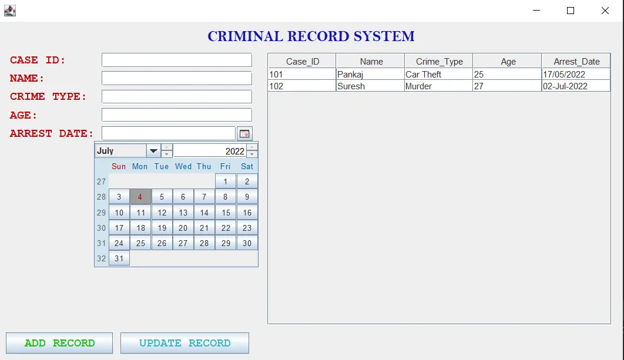Screen dimensions: 624x360
Task: Click the application icon in the title bar
Action: [9, 10]
